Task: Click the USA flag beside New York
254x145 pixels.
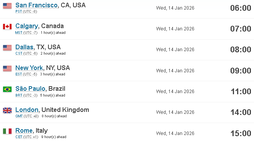Action: tap(7, 68)
